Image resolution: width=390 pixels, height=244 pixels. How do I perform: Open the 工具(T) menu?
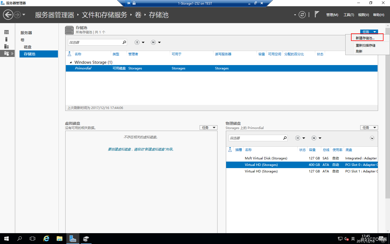click(349, 15)
